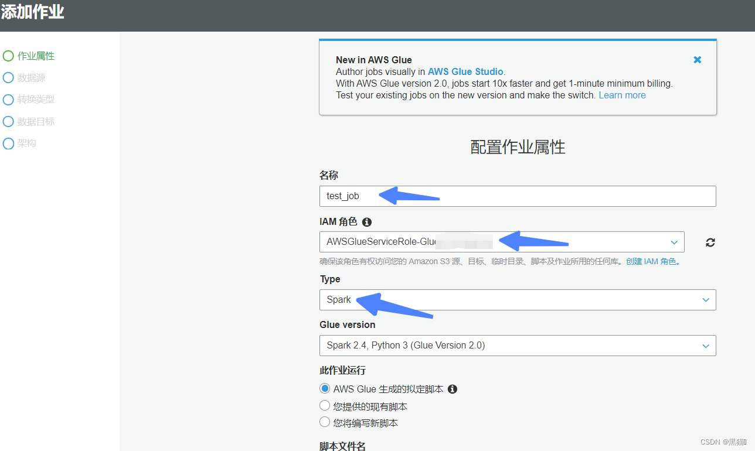Open the Type dropdown showing Spark
The image size is (755, 451).
coord(518,299)
